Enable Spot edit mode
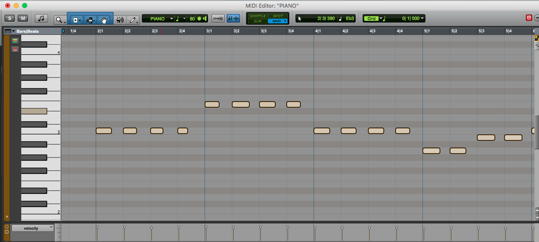The image size is (539, 242). pyautogui.click(x=277, y=16)
